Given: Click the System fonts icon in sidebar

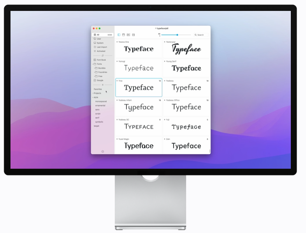Looking at the screenshot, I should (x=95, y=43).
